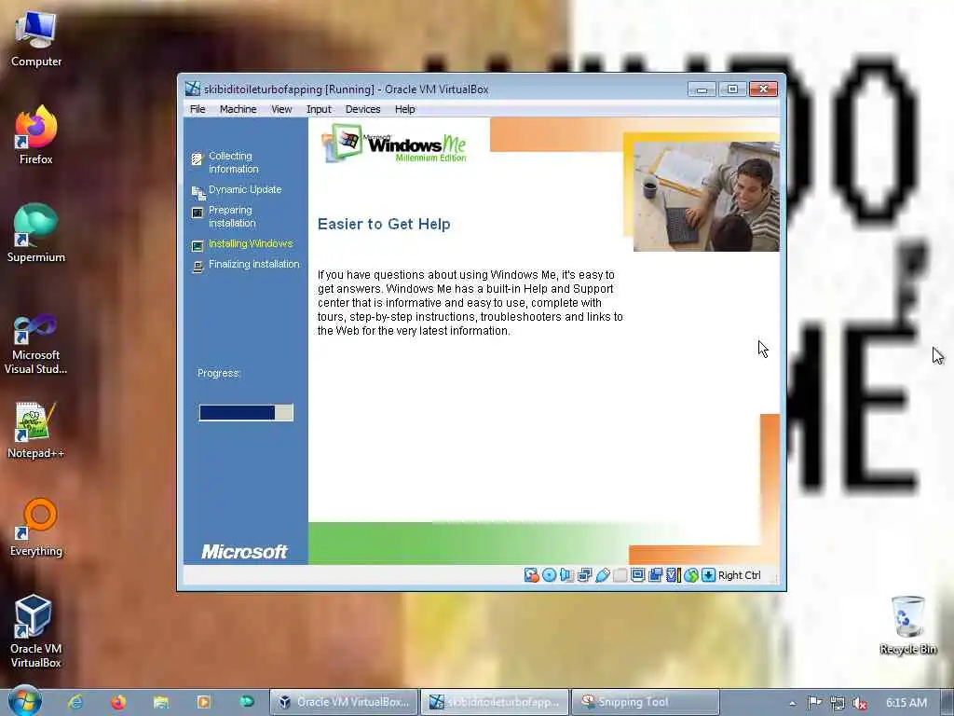Open the Devices menu
The image size is (954, 716).
(x=362, y=109)
